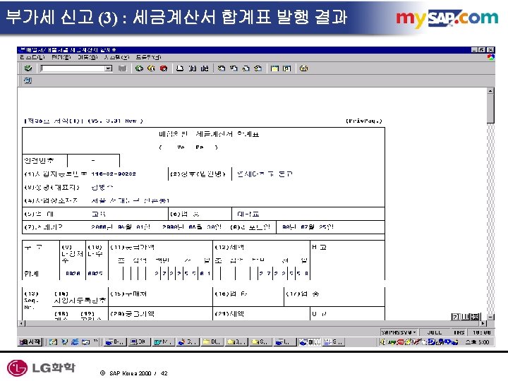This screenshot has width=508, height=381.
Task: Expand quick launch overflow chevron
Action: point(95,341)
